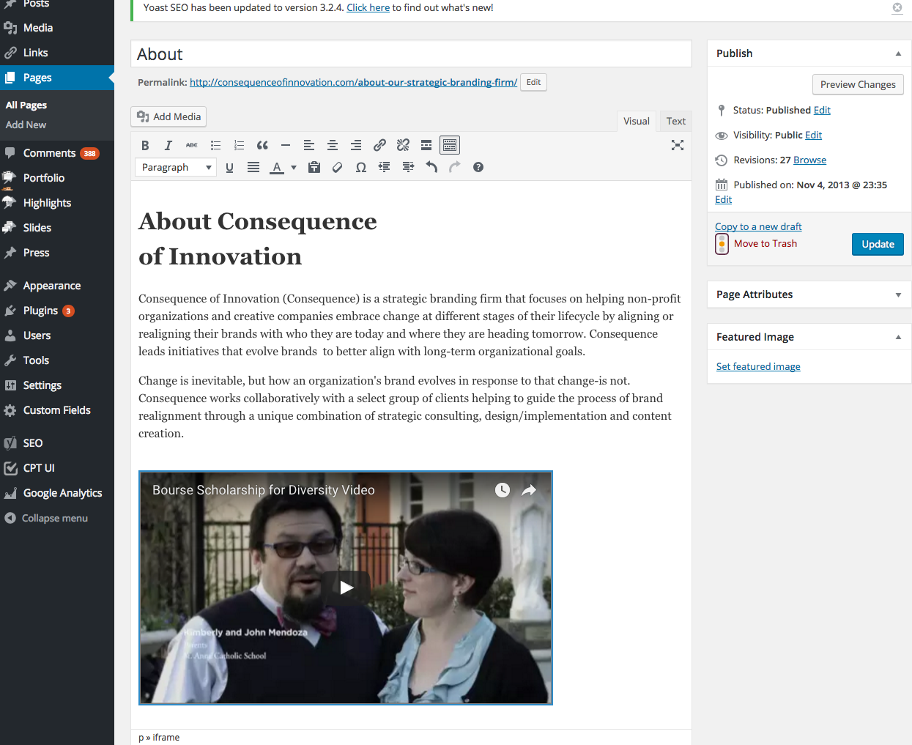Toggle italic formatting in editor toolbar
912x745 pixels.
click(168, 145)
